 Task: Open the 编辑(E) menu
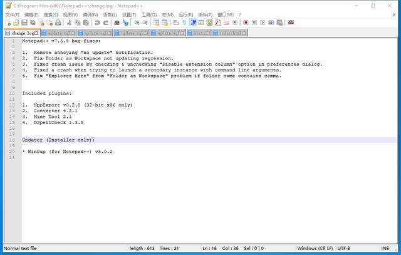coord(31,15)
